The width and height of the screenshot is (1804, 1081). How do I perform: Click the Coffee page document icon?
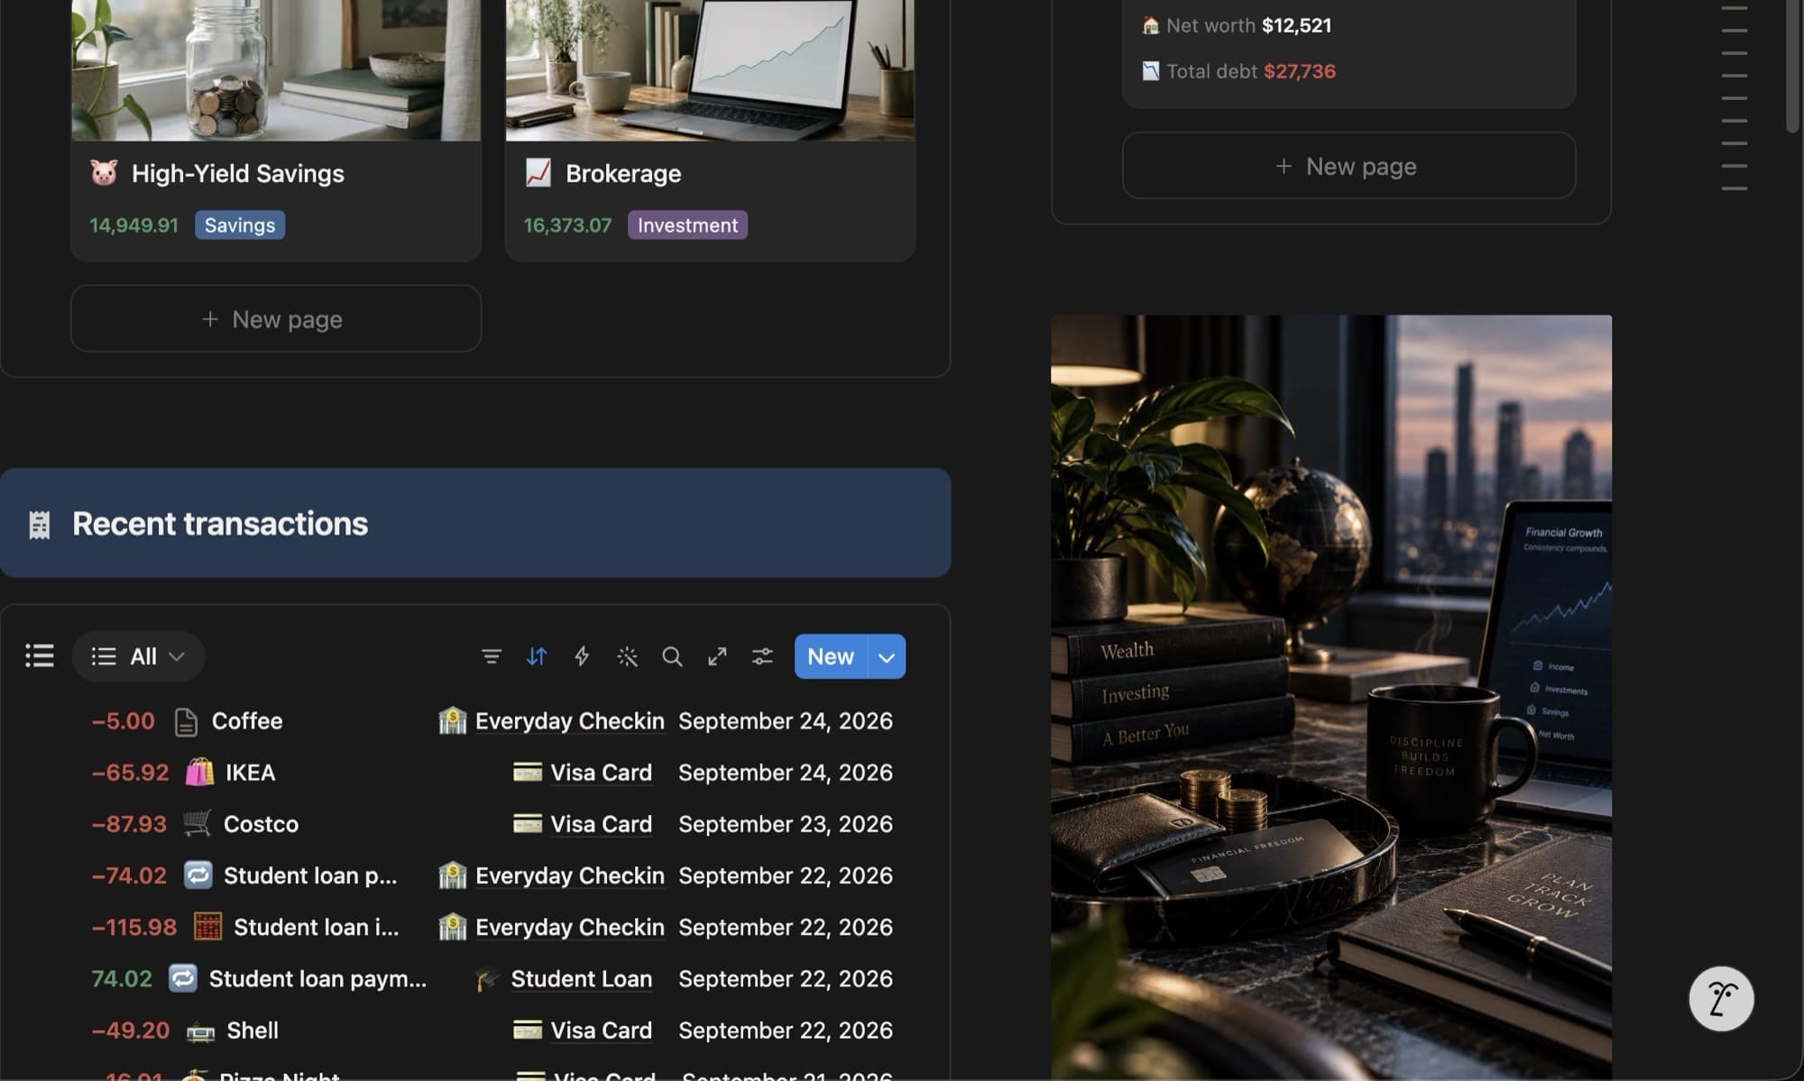click(186, 721)
